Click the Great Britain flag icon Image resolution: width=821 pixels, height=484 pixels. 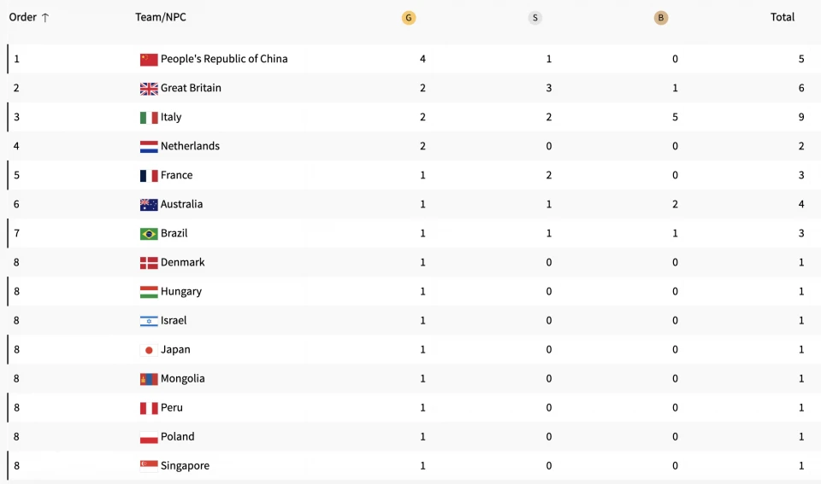[149, 89]
